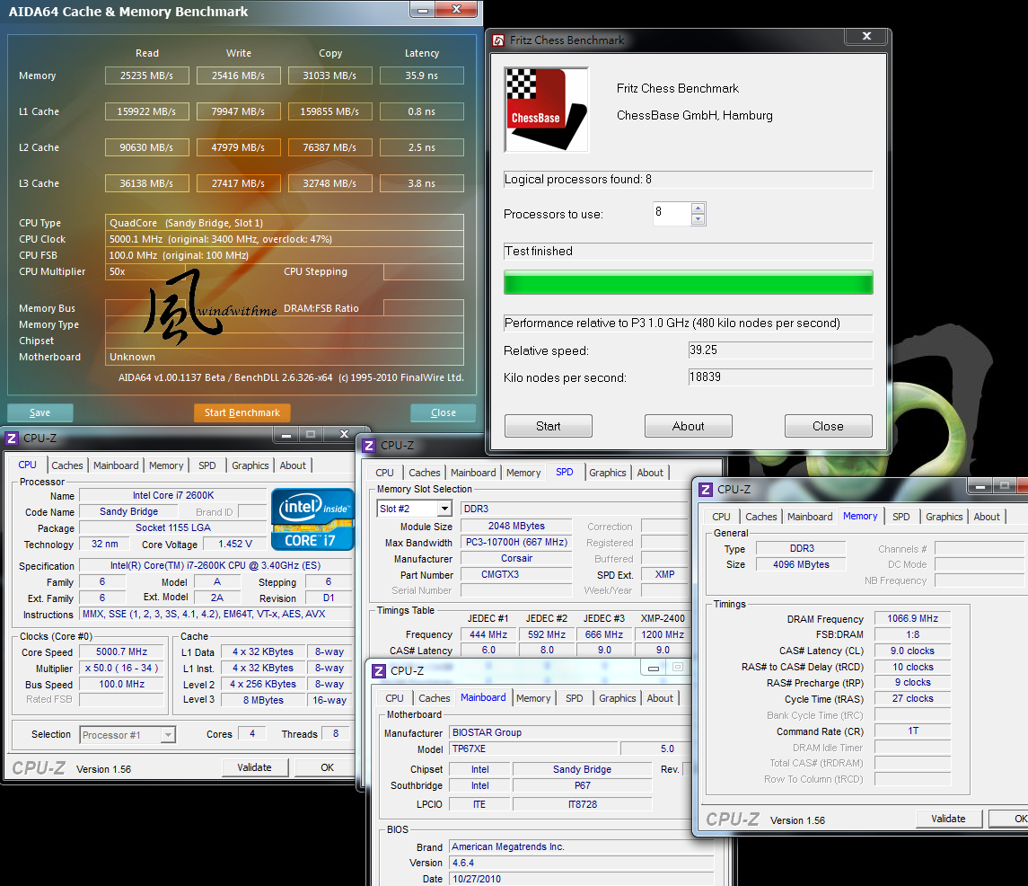Click CPU-Z title icon of the Memory timings window
This screenshot has width=1028, height=886.
(706, 489)
